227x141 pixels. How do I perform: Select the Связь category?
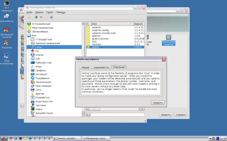tap(54, 47)
